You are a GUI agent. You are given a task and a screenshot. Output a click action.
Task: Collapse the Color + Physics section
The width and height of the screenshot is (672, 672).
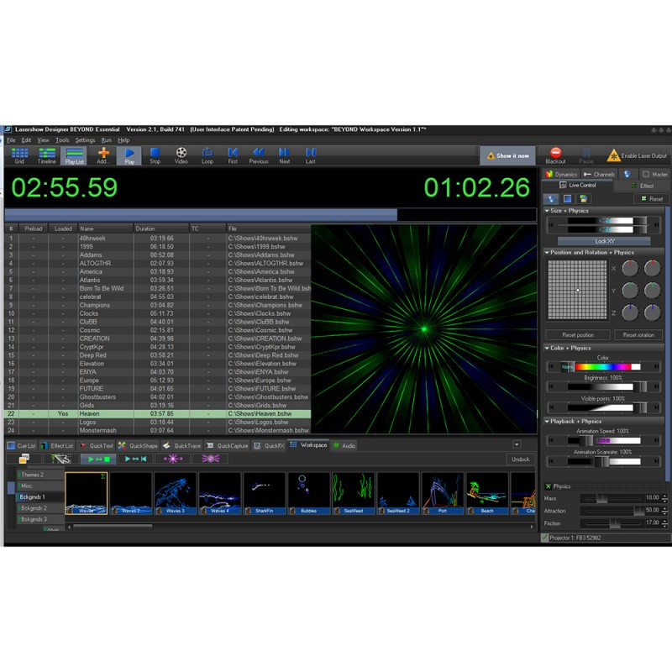[547, 348]
